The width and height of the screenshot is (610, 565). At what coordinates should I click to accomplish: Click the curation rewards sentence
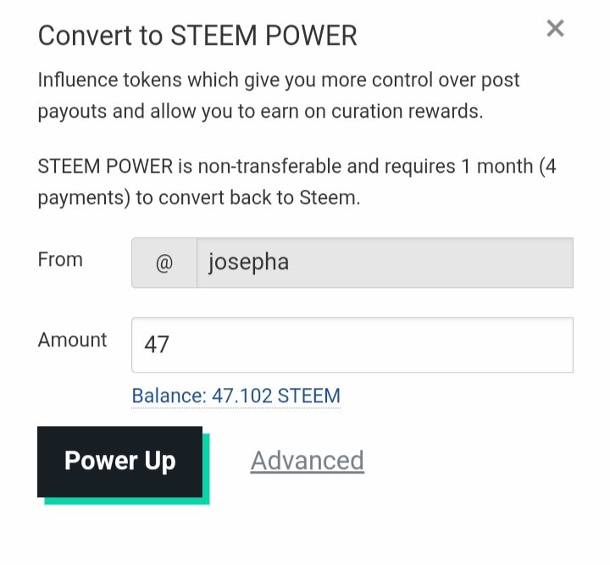[339, 112]
